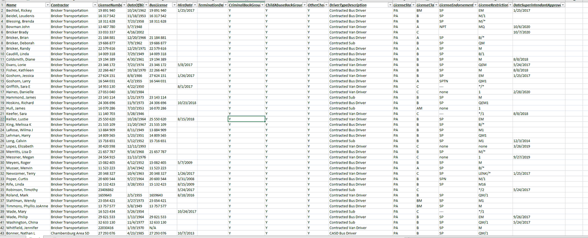This screenshot has width=588, height=238.
Task: Click approved date "9/27/2019"
Action: tap(538, 157)
